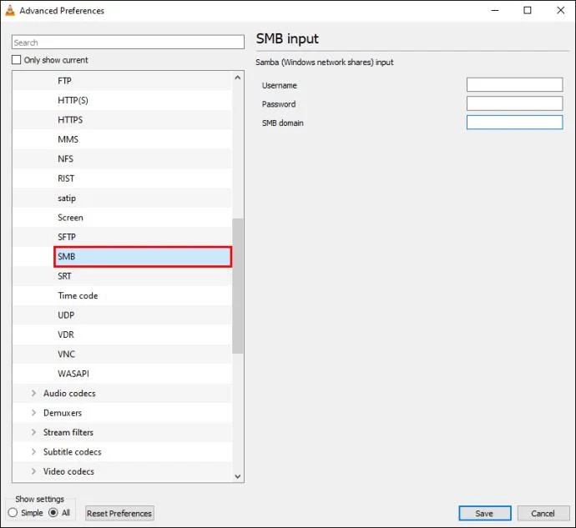Select the Subtitle codecs label

click(73, 451)
